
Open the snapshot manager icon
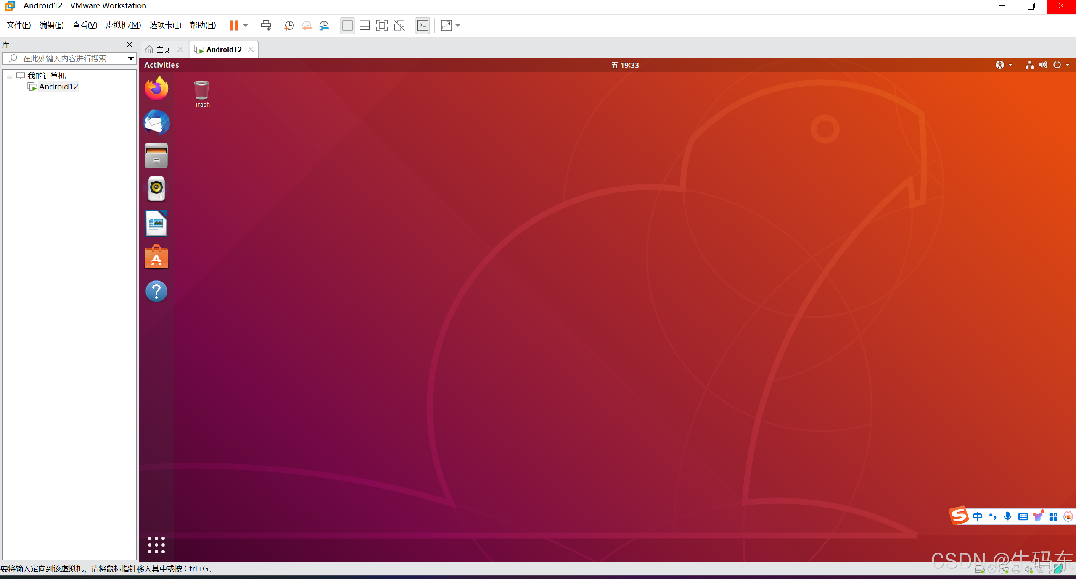(x=324, y=26)
